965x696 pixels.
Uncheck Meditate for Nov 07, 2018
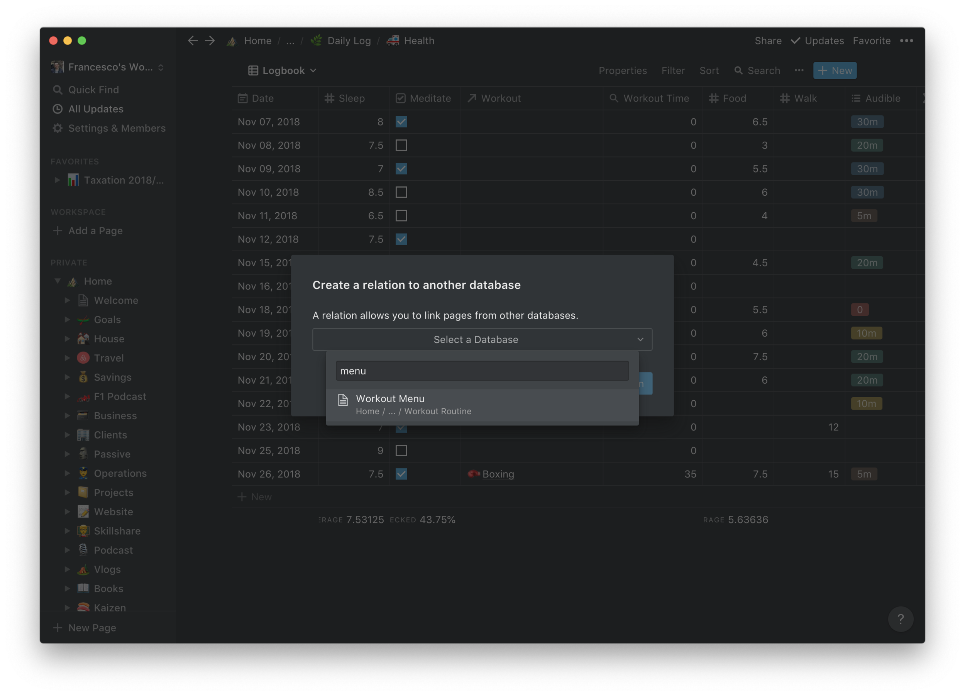click(401, 122)
